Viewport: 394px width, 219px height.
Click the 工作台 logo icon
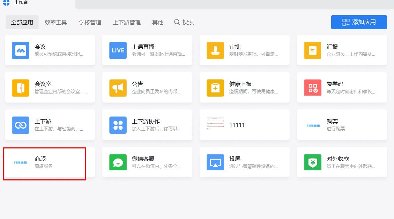tap(6, 2)
